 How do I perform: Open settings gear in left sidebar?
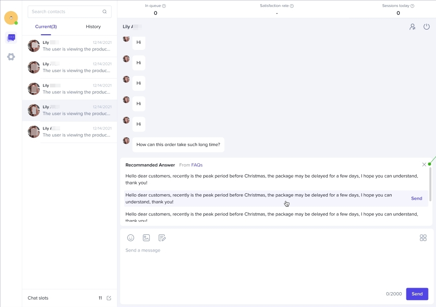[x=11, y=57]
